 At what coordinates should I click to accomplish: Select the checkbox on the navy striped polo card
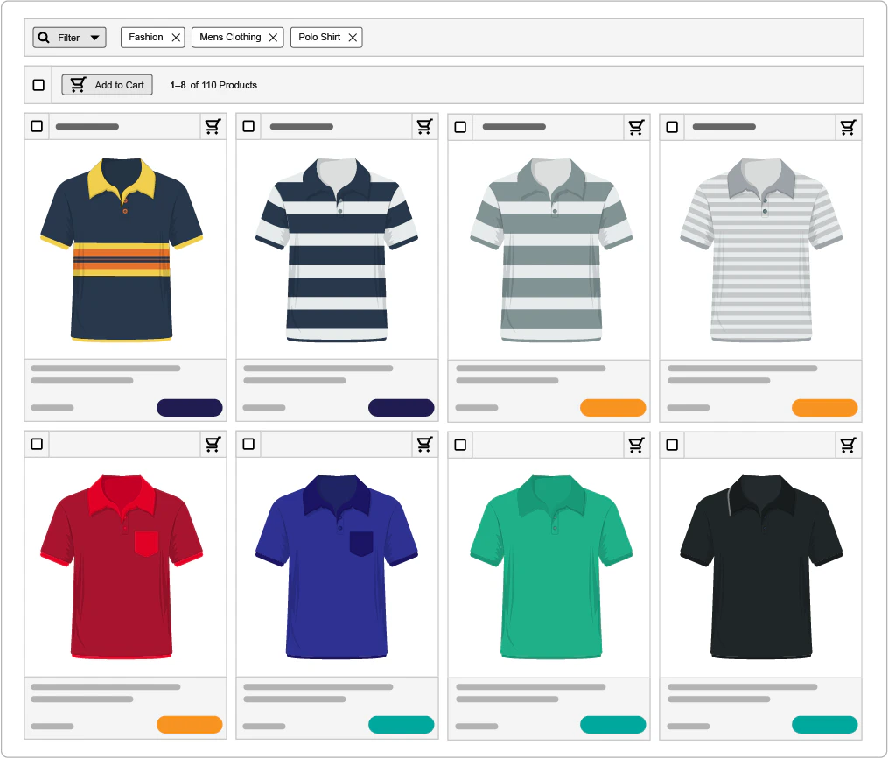tap(248, 126)
